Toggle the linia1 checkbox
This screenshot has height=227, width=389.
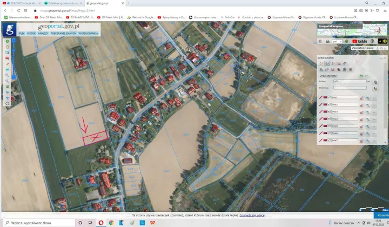tap(328, 98)
